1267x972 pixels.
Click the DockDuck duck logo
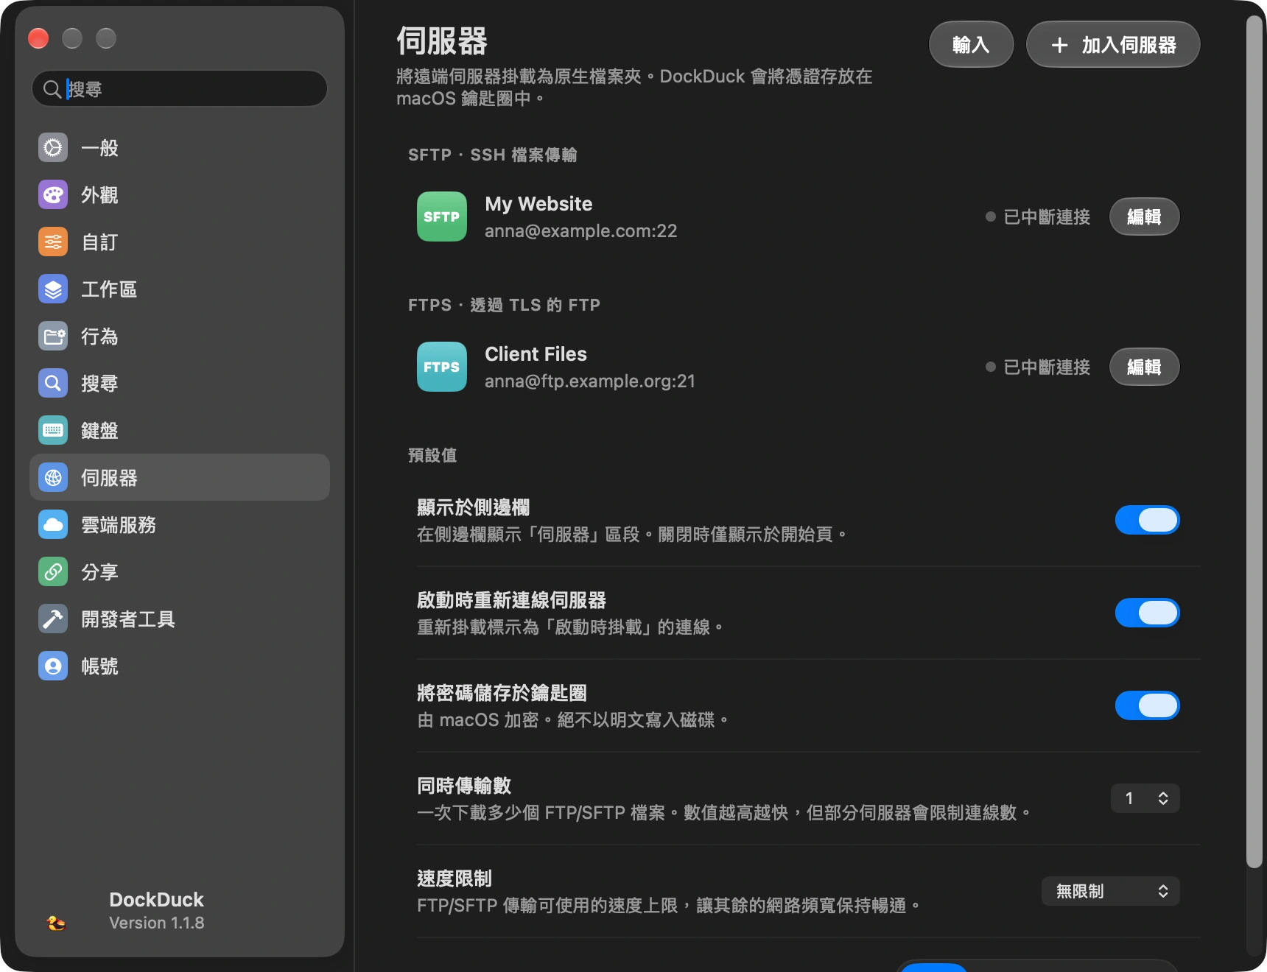(x=56, y=922)
